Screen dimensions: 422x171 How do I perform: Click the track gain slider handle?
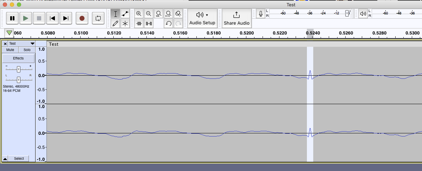[x=19, y=69]
